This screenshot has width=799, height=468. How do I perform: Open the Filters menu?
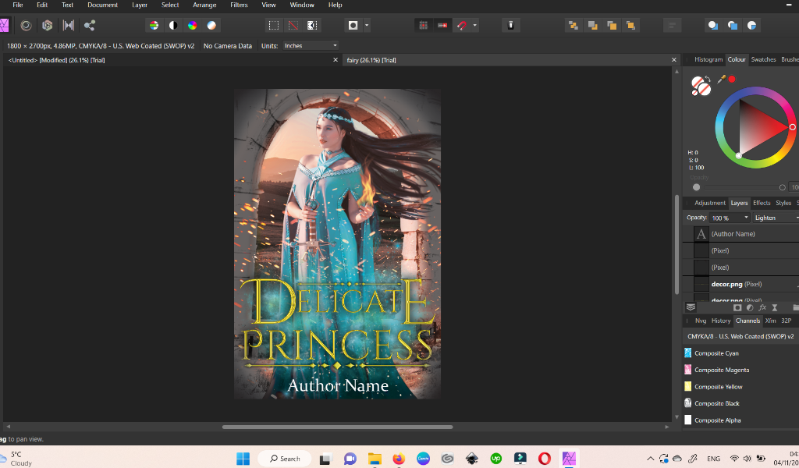[x=239, y=5]
